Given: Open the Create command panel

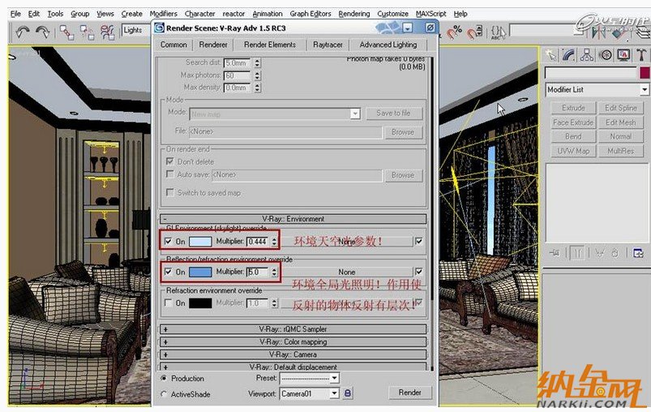Looking at the screenshot, I should pos(551,55).
